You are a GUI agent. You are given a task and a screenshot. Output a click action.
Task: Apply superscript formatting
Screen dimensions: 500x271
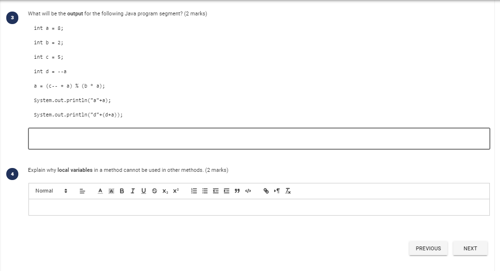point(176,191)
